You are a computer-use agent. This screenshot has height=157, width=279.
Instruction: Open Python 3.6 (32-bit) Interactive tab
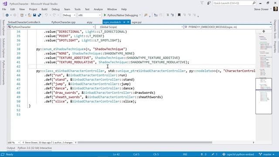35,148
